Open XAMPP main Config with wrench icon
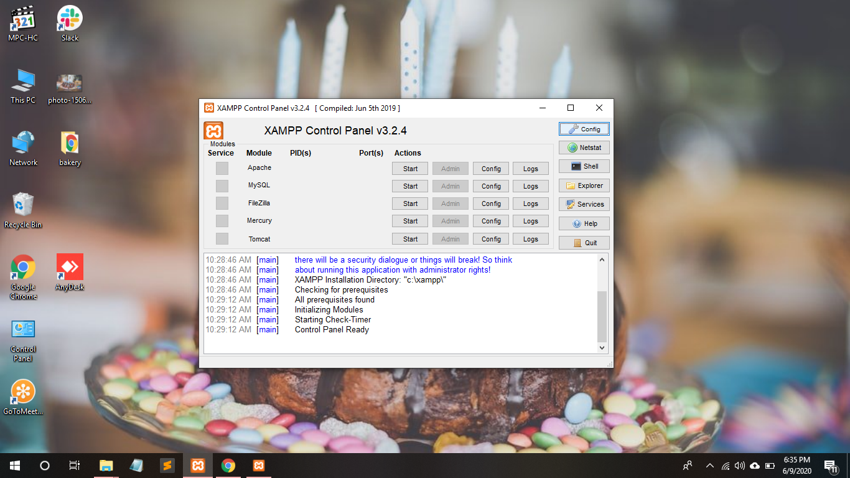Screen dimensions: 850x478 (x=584, y=129)
